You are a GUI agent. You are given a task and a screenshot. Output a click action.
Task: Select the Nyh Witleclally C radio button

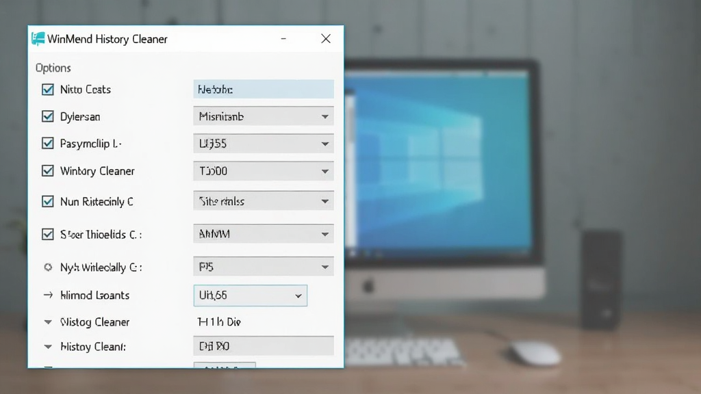pos(48,267)
